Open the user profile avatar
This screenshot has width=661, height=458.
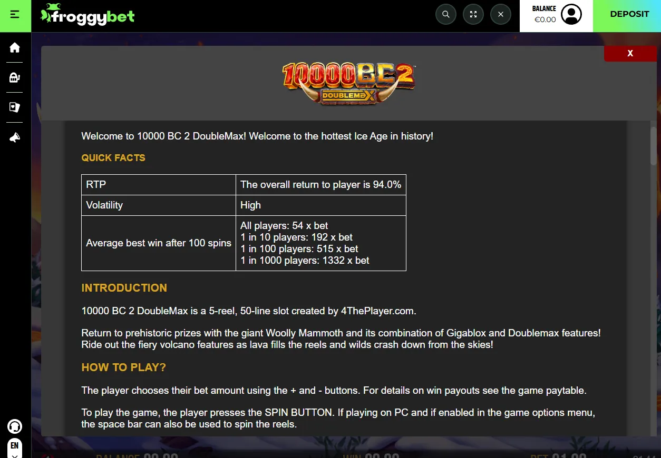click(571, 15)
